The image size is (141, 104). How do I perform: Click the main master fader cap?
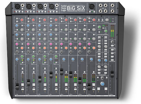[x=112, y=74]
